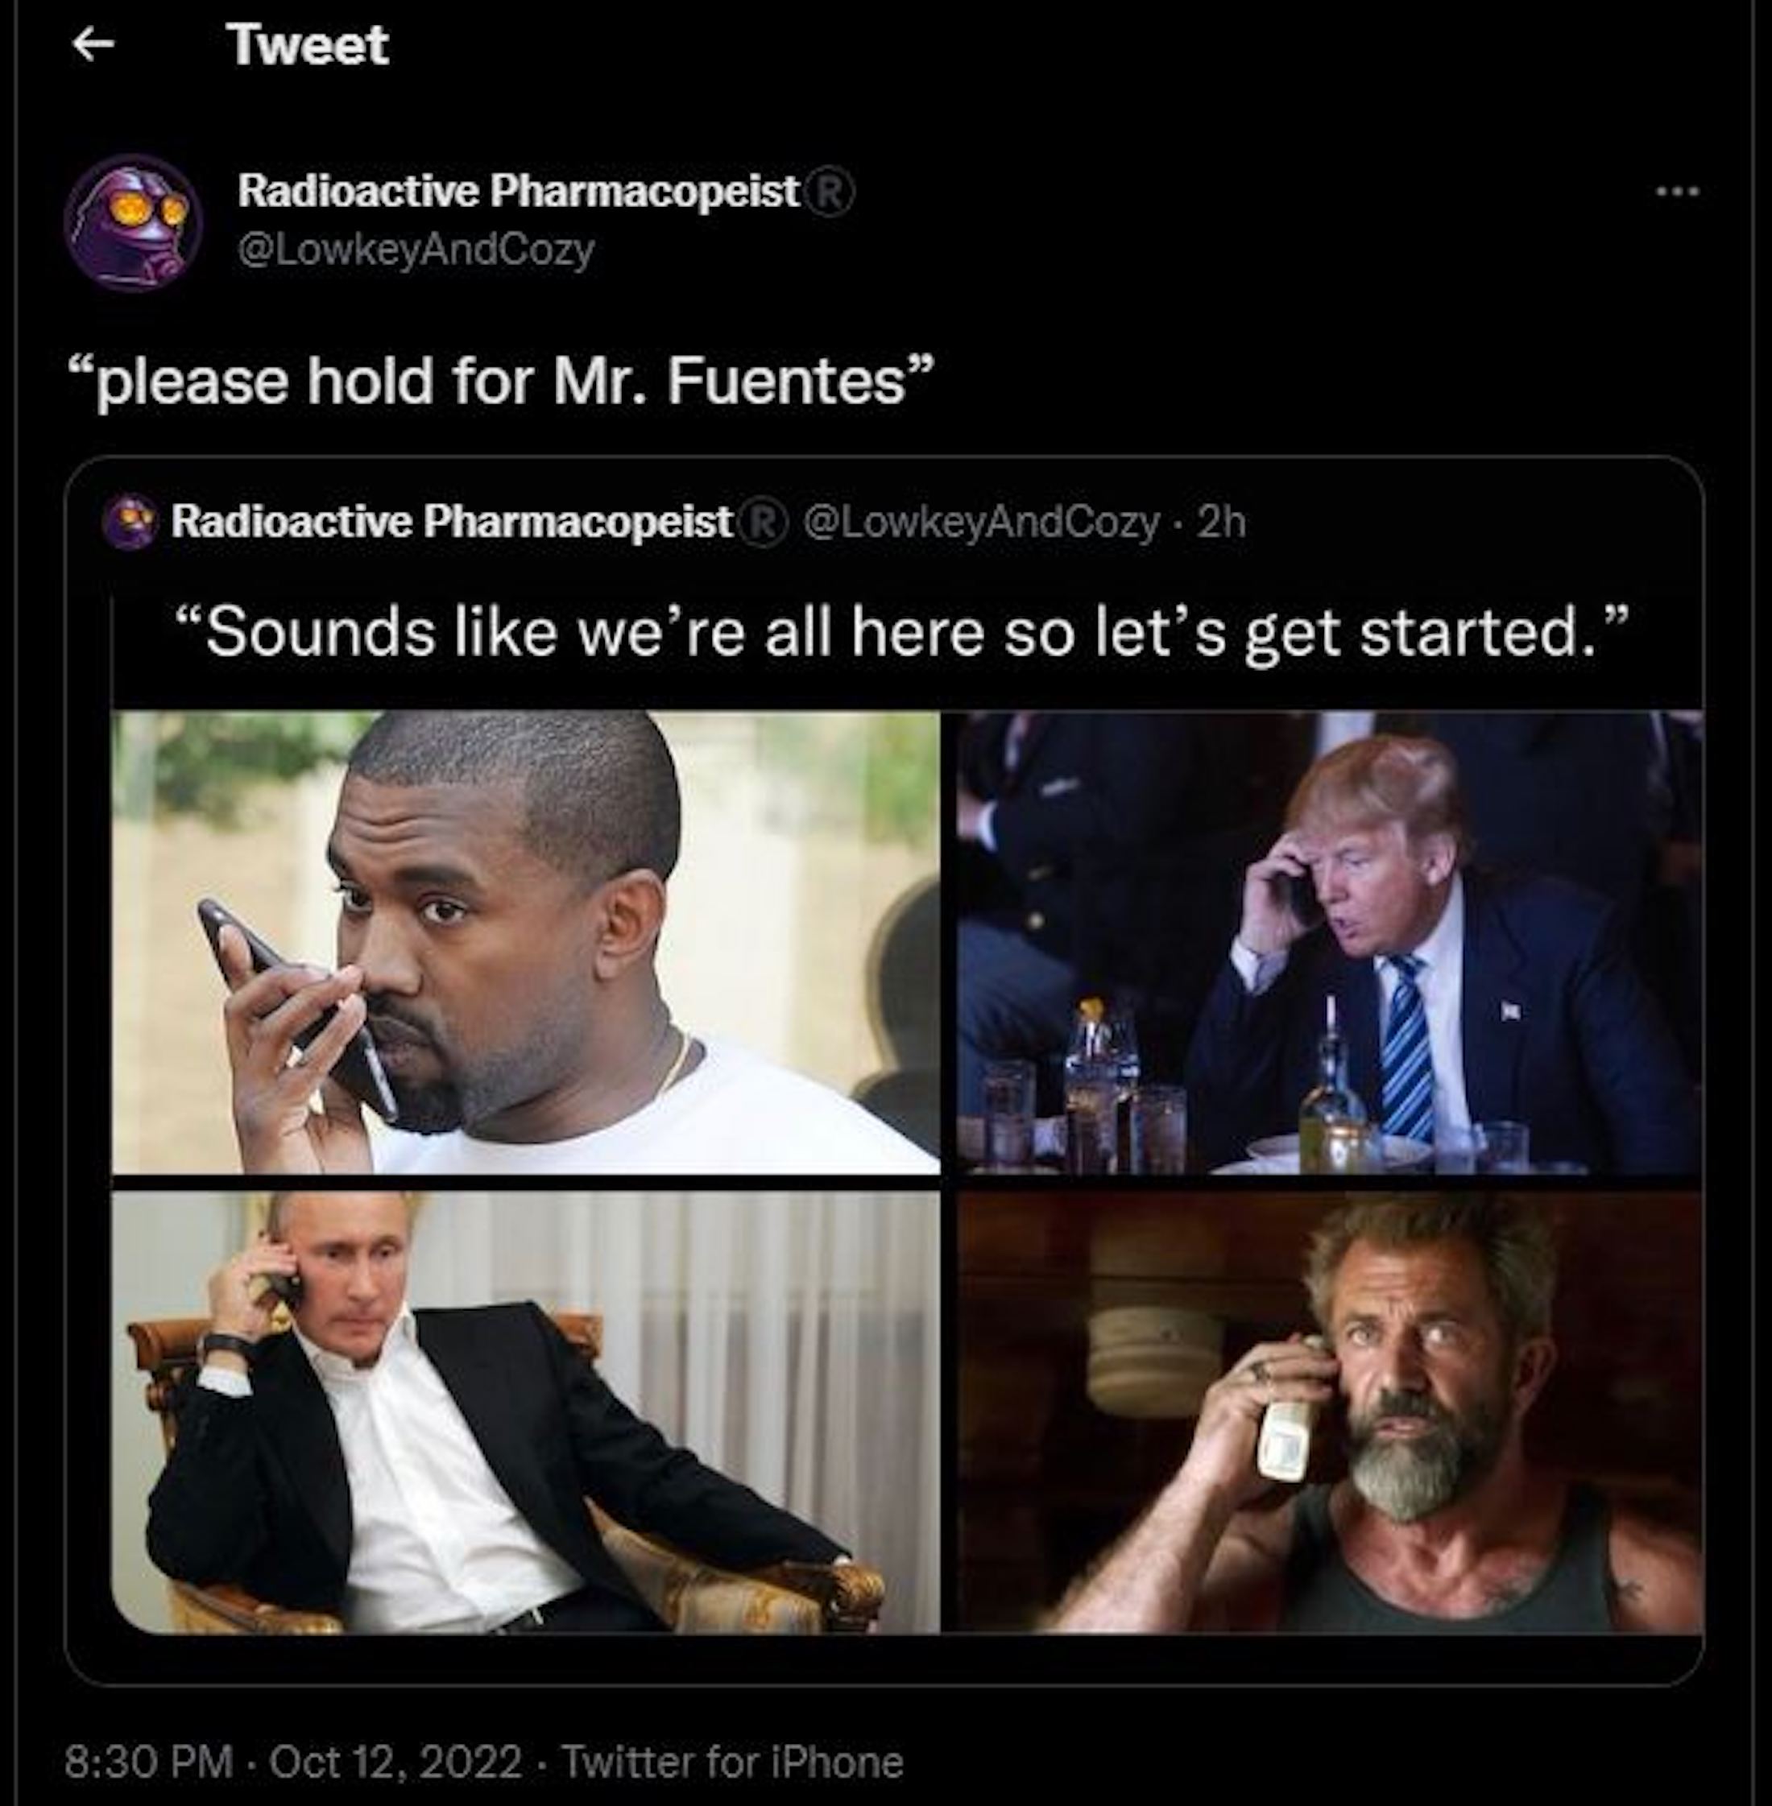Click the badge beside the author's display name

[834, 192]
